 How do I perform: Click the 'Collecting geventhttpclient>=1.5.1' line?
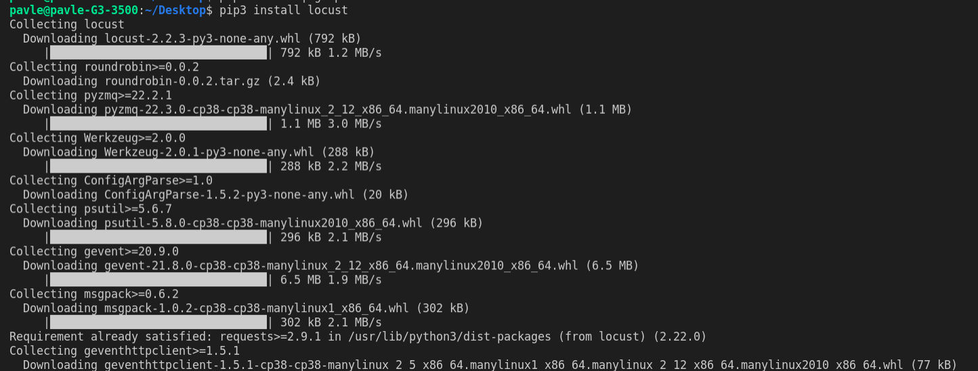click(125, 351)
